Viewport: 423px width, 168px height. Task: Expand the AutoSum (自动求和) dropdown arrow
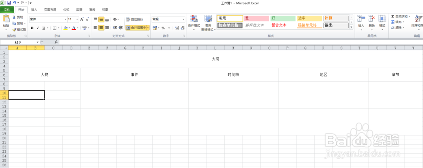(409, 17)
